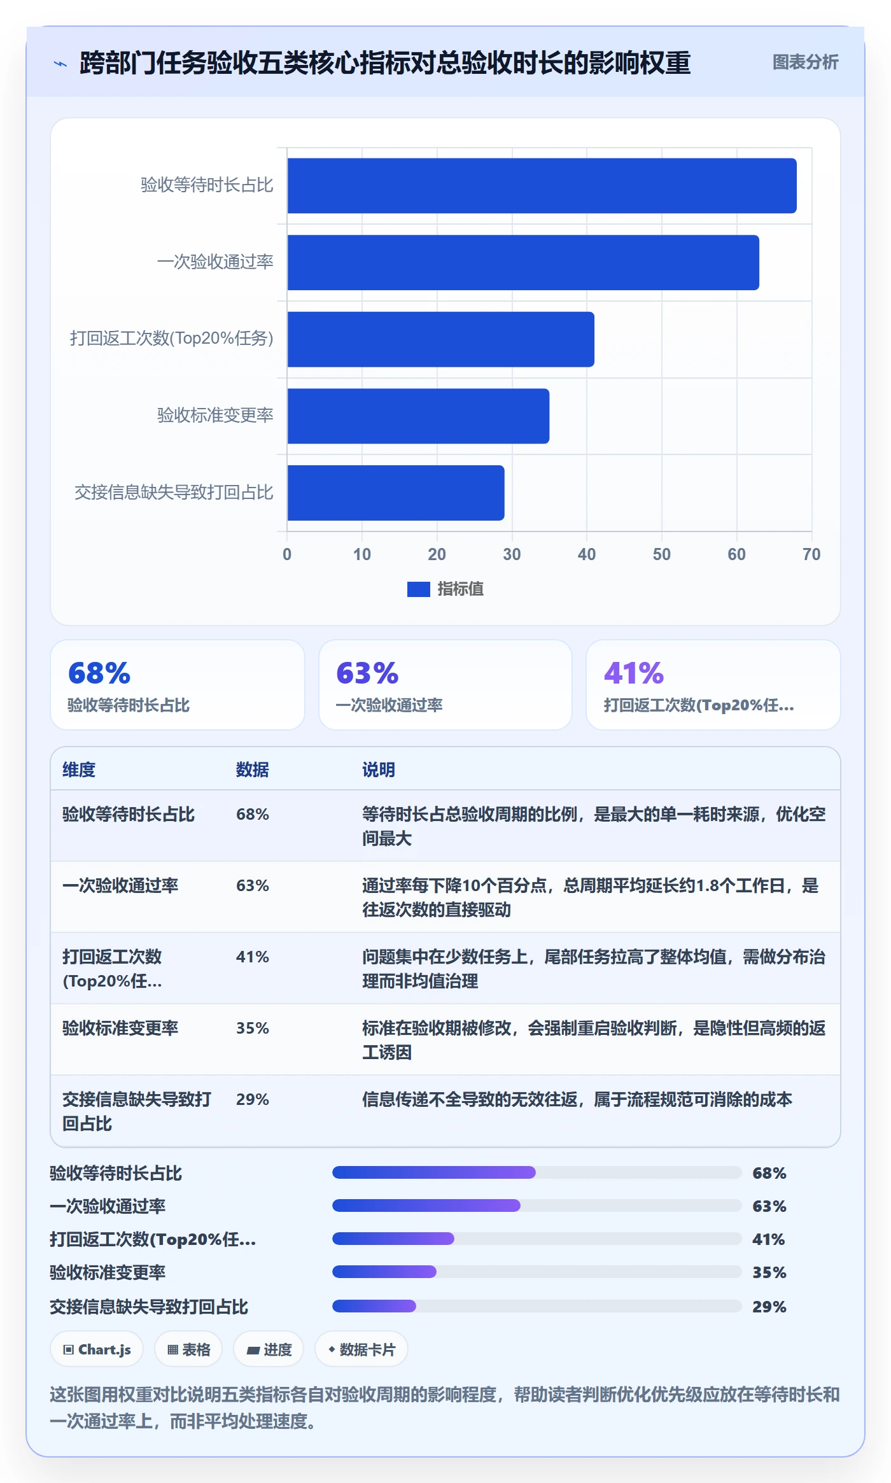891x1483 pixels.
Task: Click the lightning icon beside the title
Action: point(60,64)
